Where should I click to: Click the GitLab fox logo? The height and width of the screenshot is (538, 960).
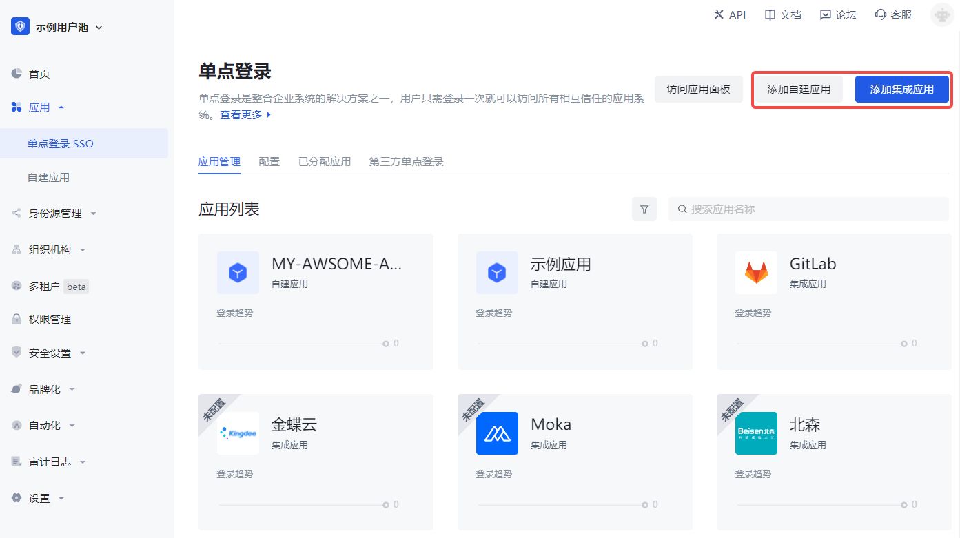tap(756, 273)
